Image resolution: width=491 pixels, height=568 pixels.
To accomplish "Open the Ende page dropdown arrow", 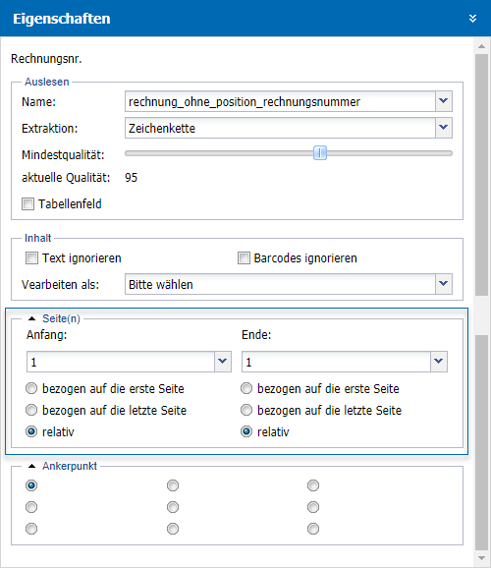I will pyautogui.click(x=439, y=362).
